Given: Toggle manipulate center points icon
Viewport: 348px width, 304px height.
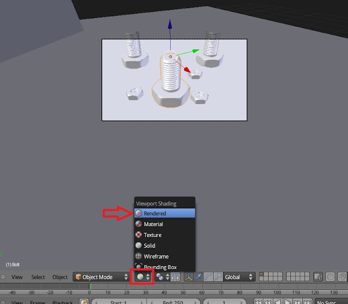Looking at the screenshot, I should (175, 277).
